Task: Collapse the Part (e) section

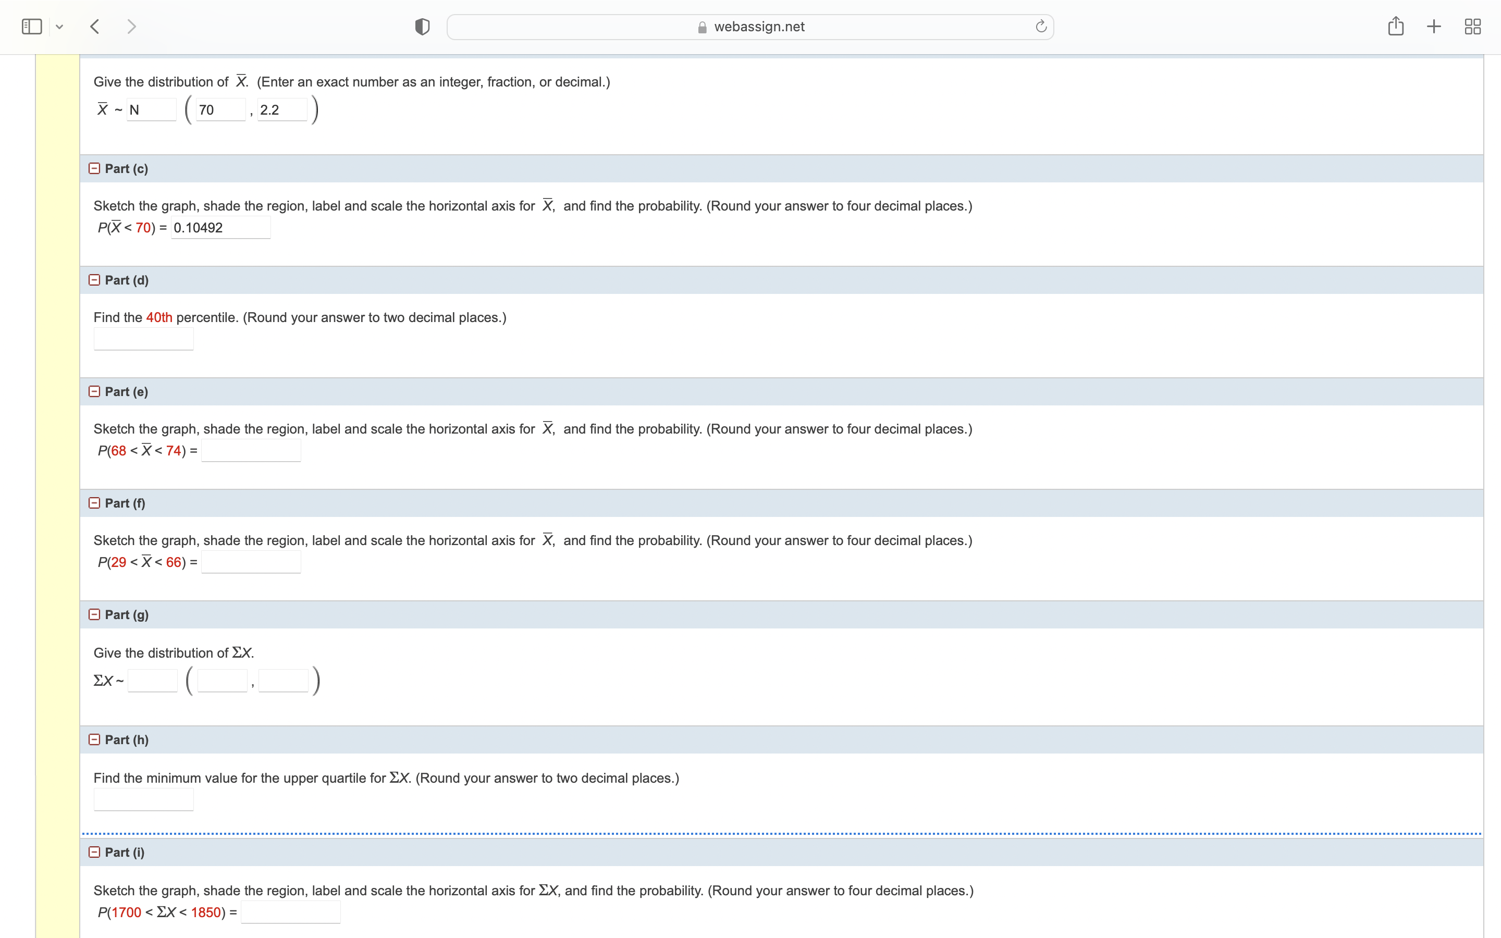Action: [94, 391]
